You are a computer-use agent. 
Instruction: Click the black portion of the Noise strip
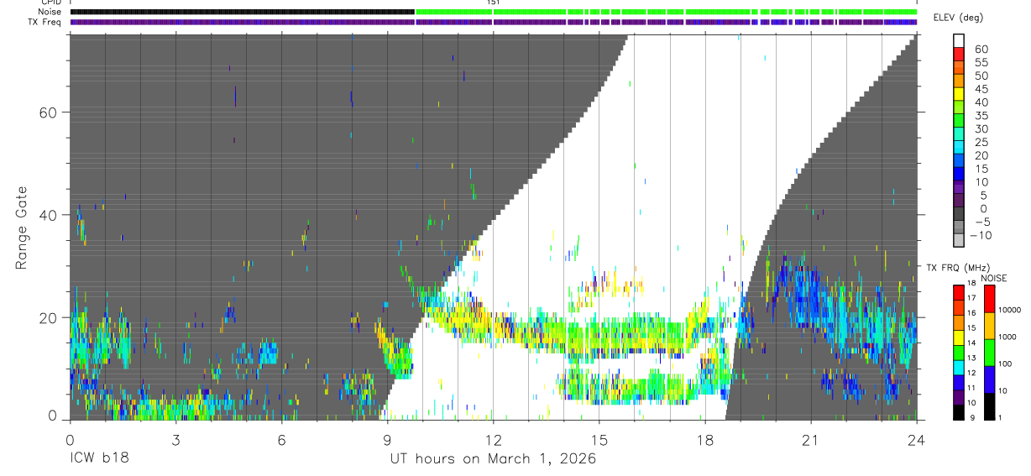point(243,12)
